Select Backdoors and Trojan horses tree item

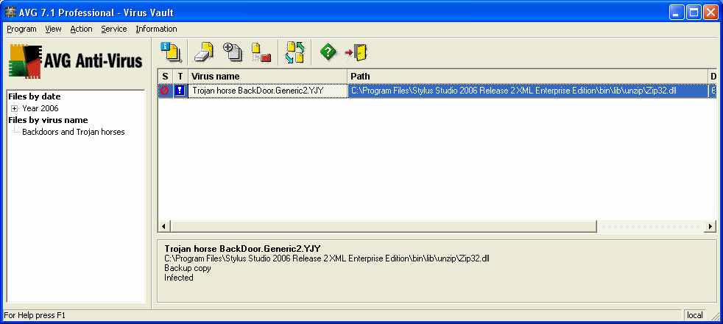[x=74, y=132]
